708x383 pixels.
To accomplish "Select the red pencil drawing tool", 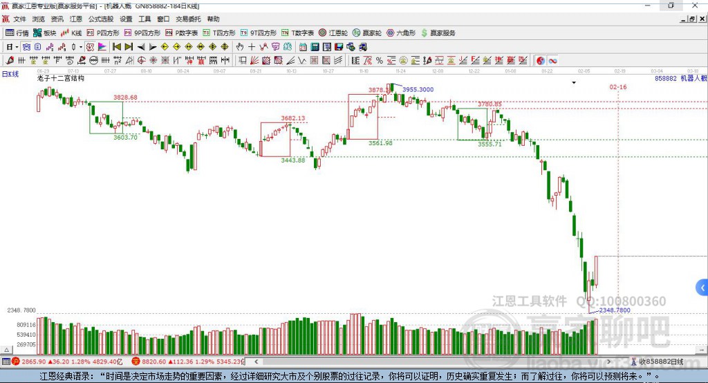I will [10, 61].
